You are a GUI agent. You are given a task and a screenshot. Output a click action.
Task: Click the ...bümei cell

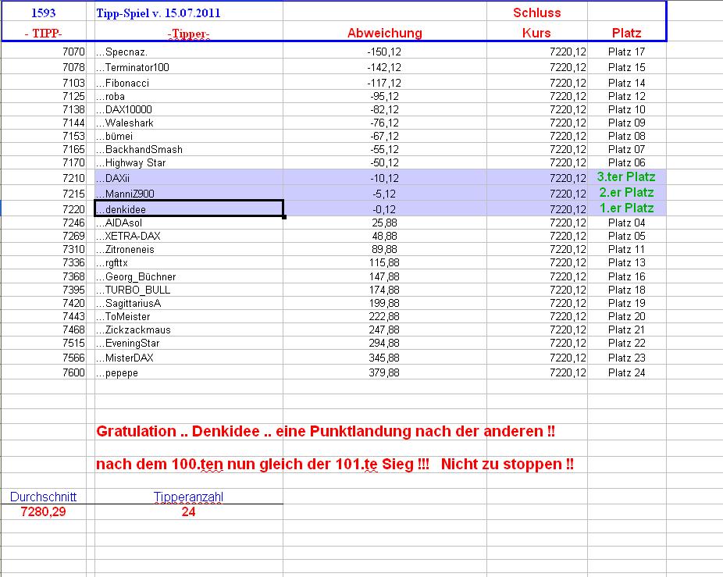189,137
